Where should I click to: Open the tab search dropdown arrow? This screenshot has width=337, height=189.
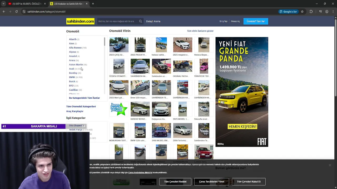click(3, 4)
